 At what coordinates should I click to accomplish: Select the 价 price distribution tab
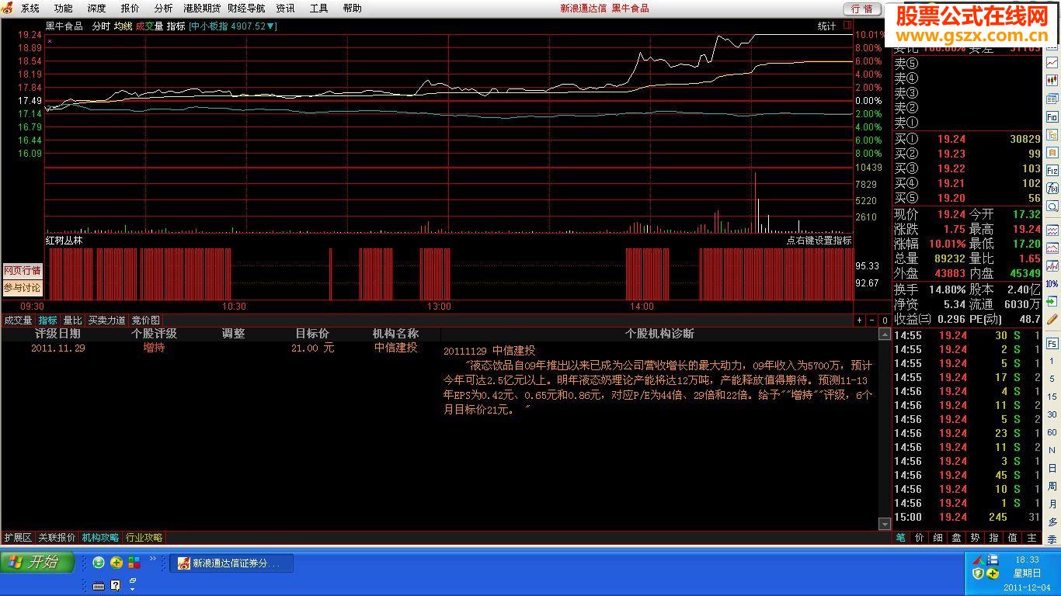pyautogui.click(x=920, y=537)
